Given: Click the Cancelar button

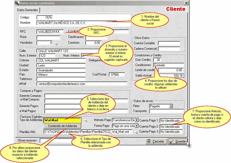Looking at the screenshot, I should 156,141.
